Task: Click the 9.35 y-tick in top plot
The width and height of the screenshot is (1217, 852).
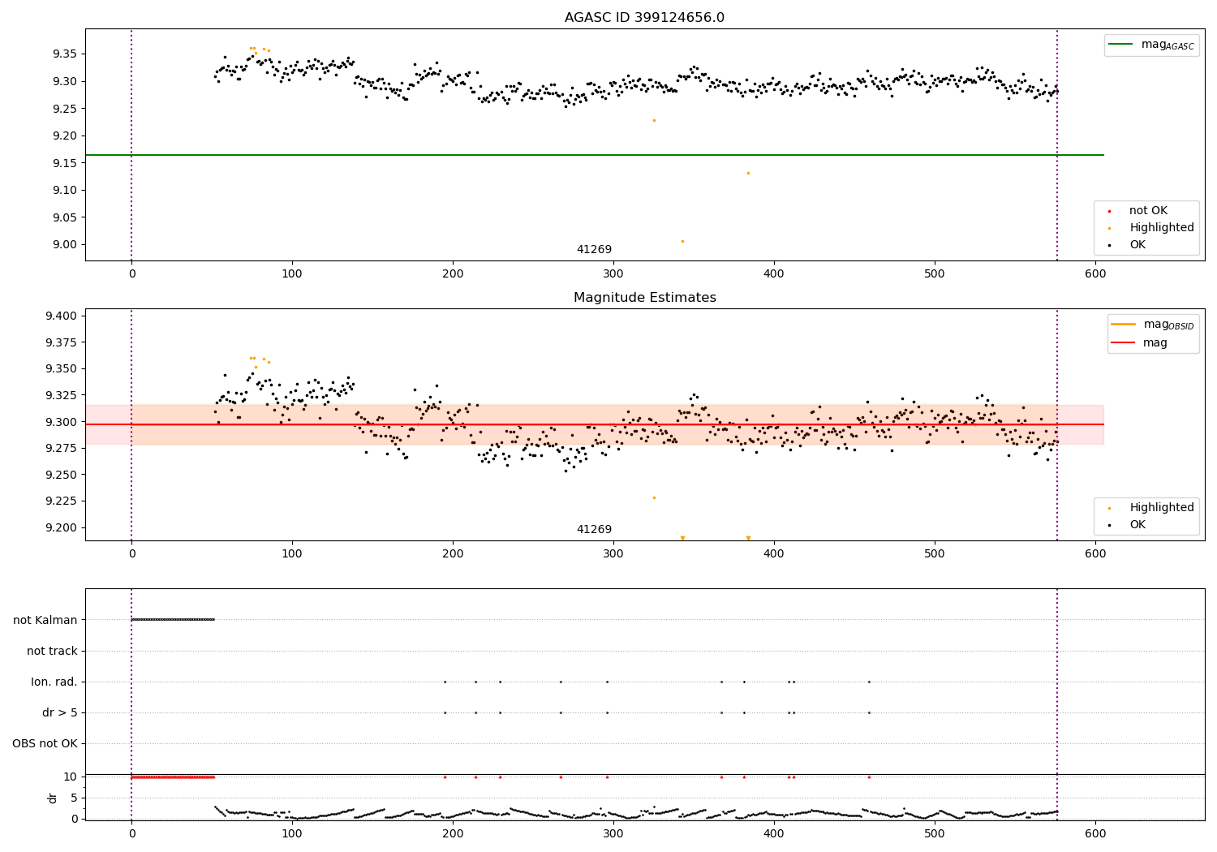Action: coord(65,54)
